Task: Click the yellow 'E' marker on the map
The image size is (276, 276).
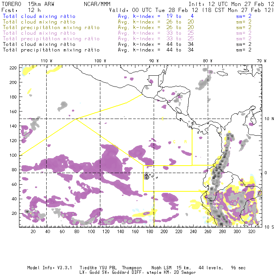Action: coord(163,119)
